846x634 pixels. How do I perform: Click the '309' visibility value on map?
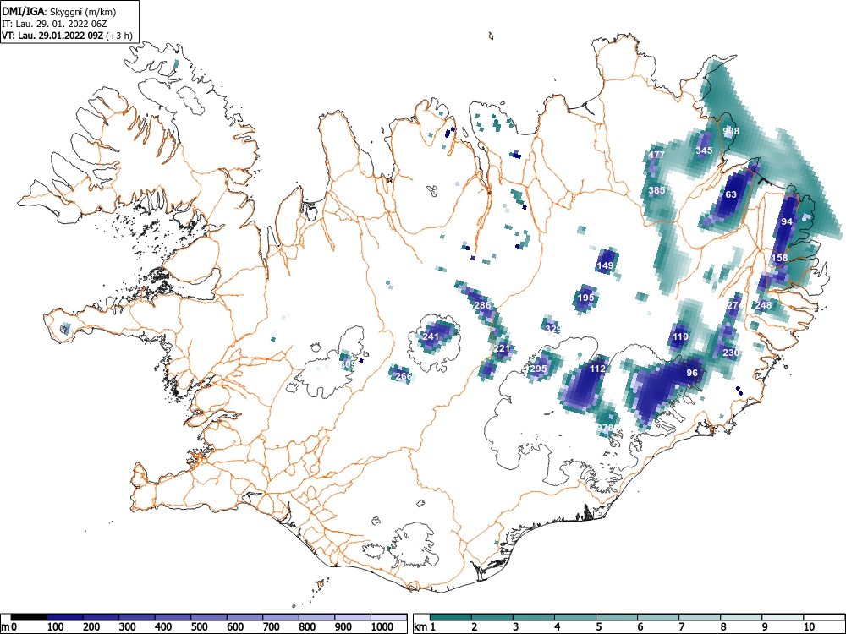tap(348, 364)
